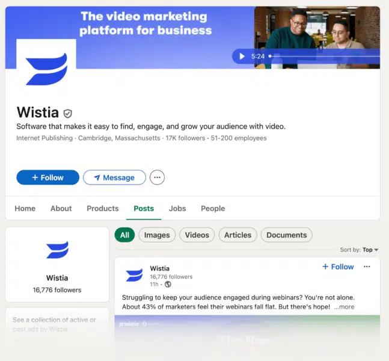Click the banner video progress bar
389x361 pixels.
tap(325, 57)
